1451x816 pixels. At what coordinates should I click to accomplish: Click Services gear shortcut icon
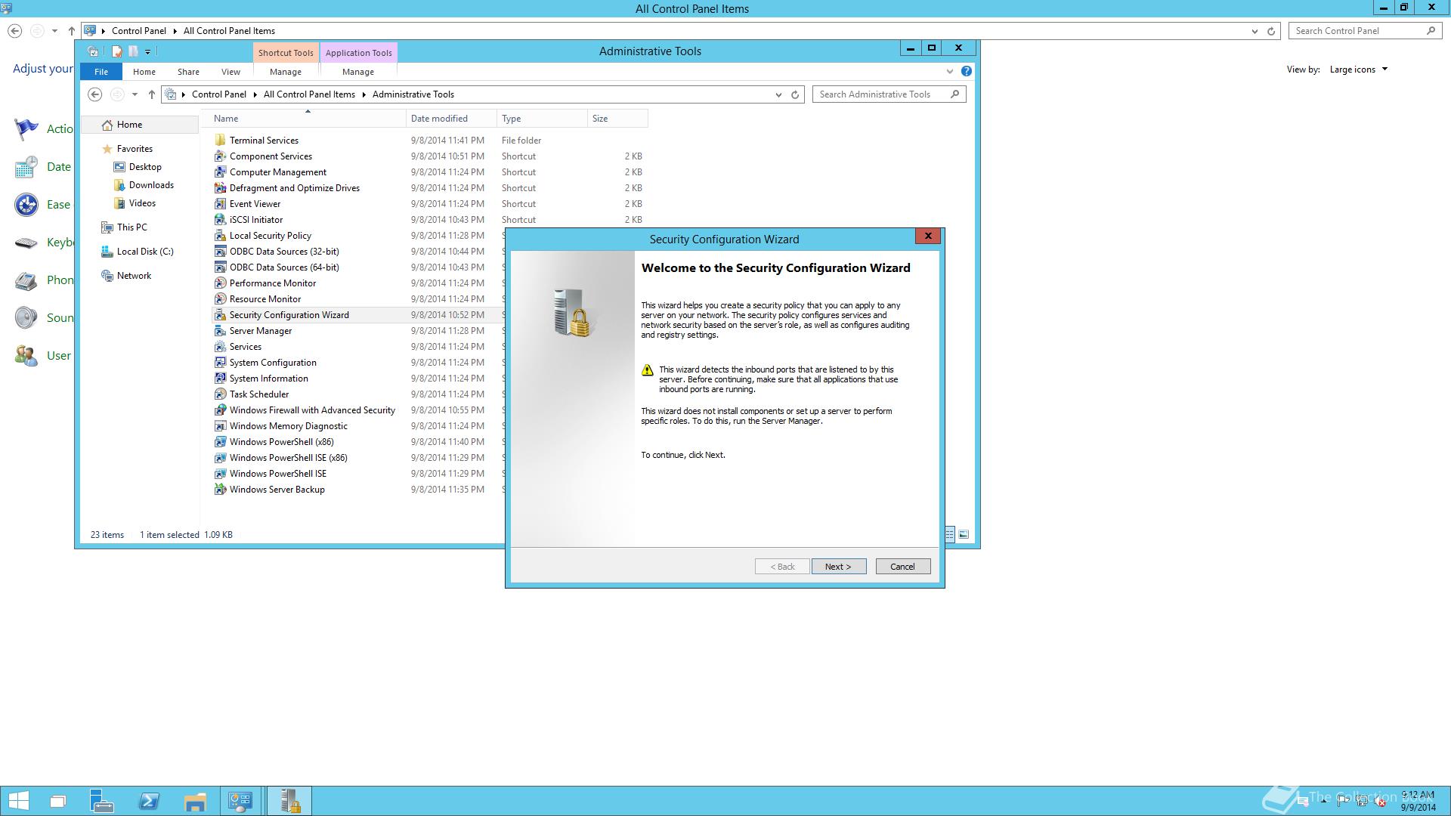pyautogui.click(x=220, y=346)
